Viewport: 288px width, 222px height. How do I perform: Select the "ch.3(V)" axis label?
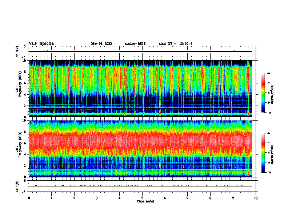click(x=17, y=186)
